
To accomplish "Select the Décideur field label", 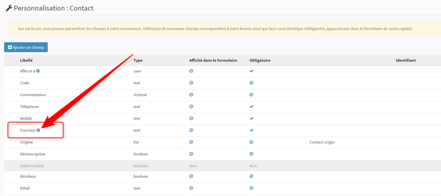I will (28, 176).
